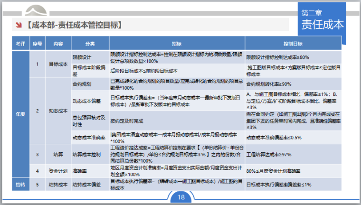Click the 结算成本控制 category cell
The height and width of the screenshot is (205, 361).
click(x=86, y=154)
